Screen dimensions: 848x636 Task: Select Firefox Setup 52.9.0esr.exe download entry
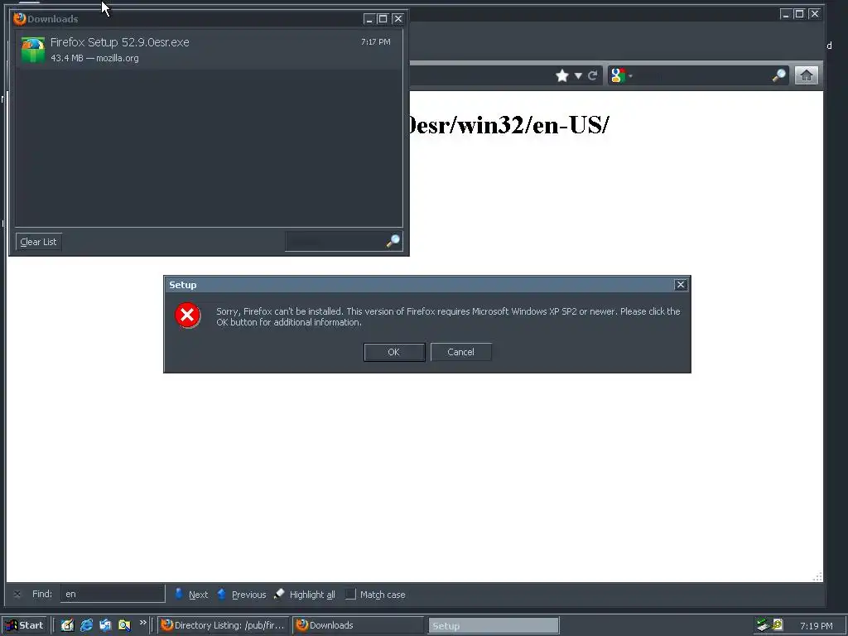209,50
